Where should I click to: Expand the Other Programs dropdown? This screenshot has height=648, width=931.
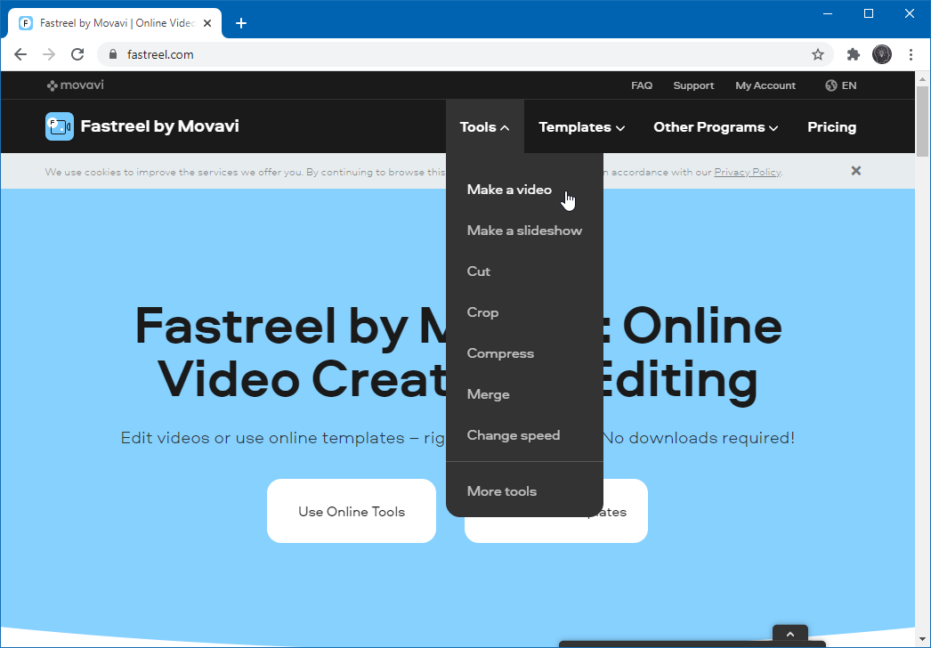(x=716, y=127)
